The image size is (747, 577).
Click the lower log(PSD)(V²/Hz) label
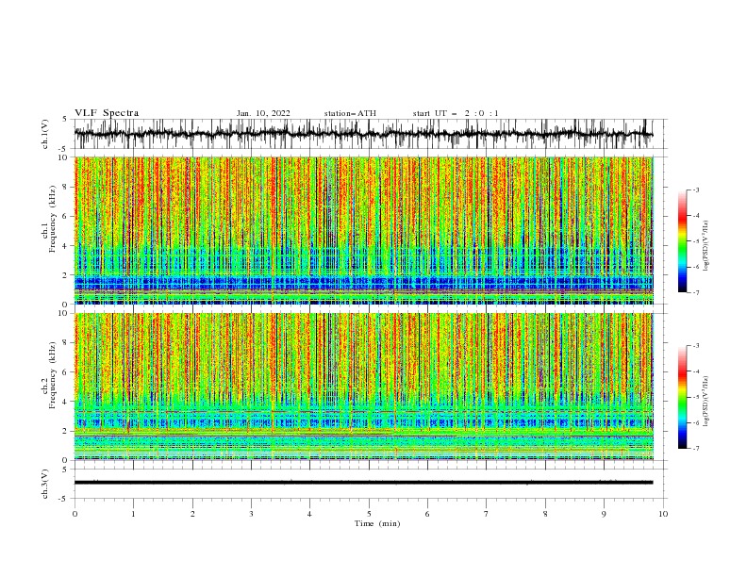(706, 402)
